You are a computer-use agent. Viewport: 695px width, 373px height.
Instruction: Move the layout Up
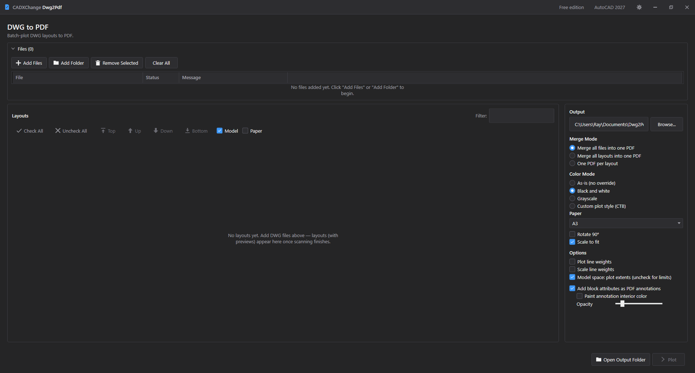pos(134,131)
